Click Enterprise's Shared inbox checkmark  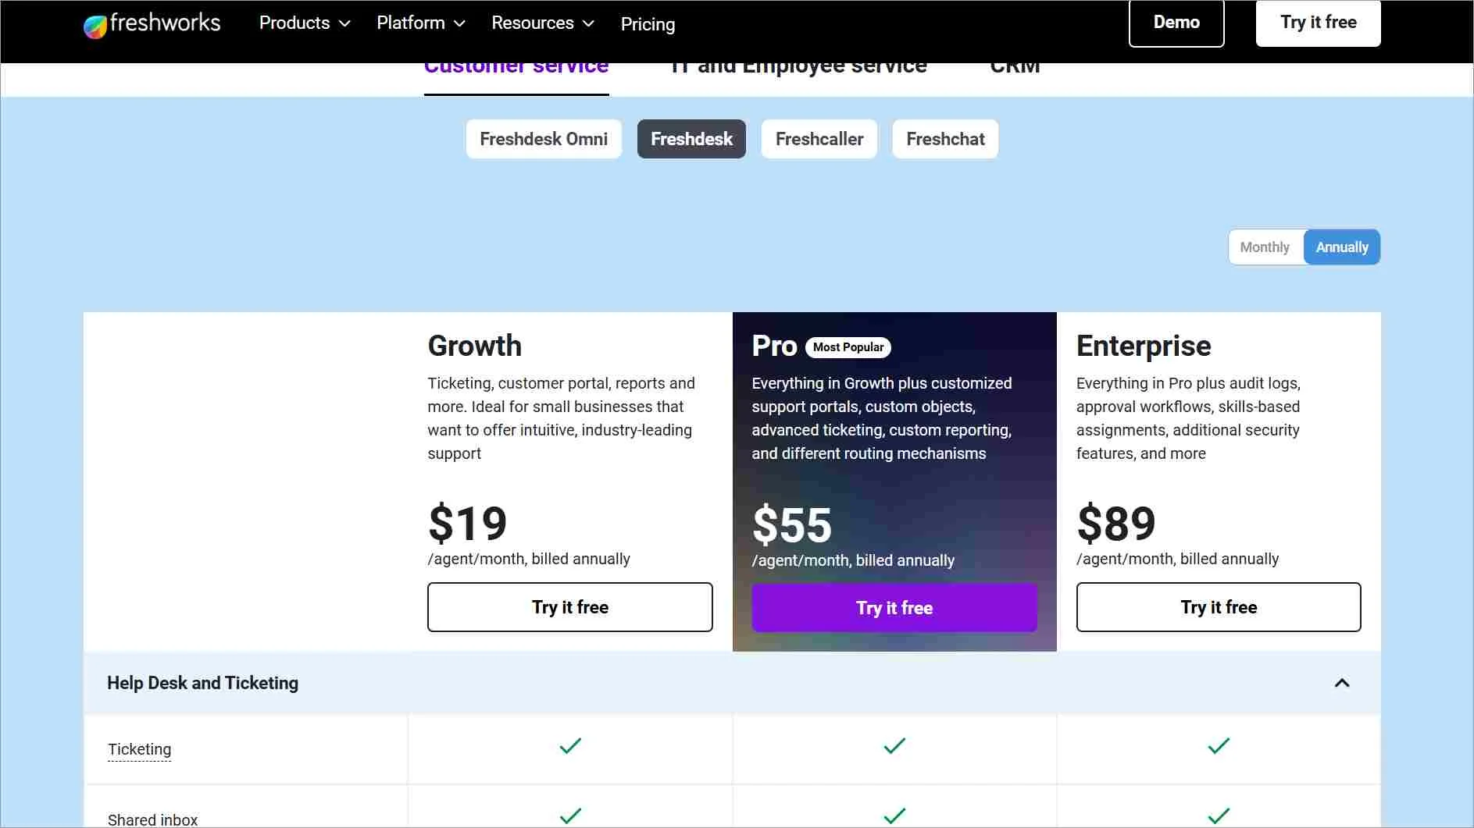pyautogui.click(x=1218, y=814)
